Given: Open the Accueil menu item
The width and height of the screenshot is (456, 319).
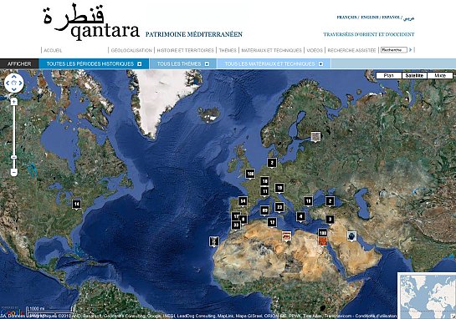Looking at the screenshot, I should point(53,50).
